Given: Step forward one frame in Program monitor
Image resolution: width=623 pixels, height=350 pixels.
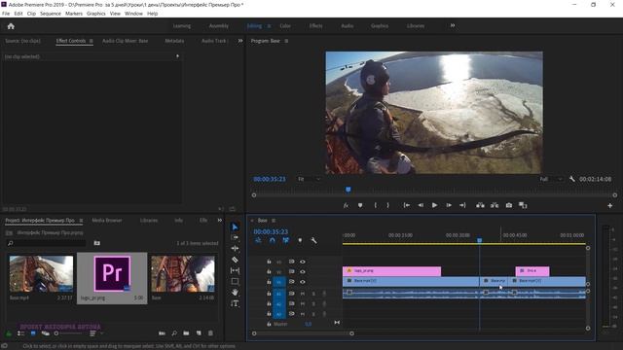Looking at the screenshot, I should click(x=449, y=205).
